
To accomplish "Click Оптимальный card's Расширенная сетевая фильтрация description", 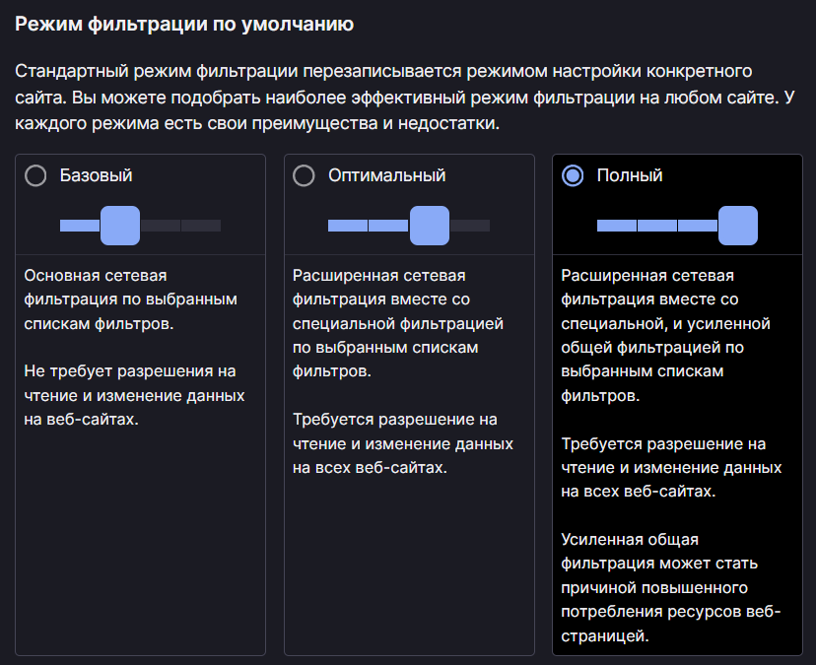I will pos(398,323).
